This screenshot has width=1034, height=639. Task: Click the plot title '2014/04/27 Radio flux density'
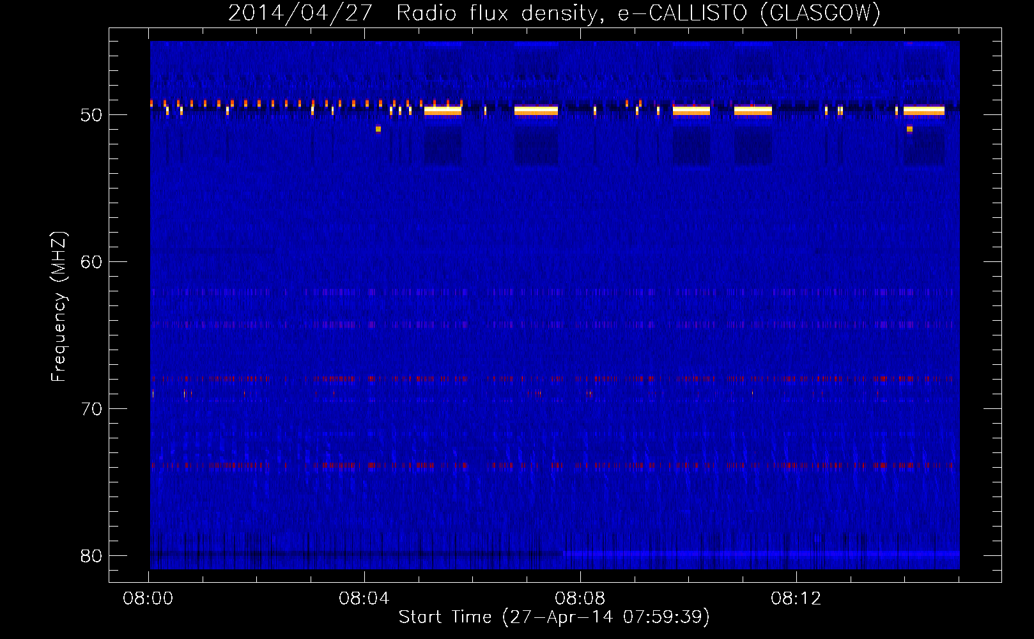pyautogui.click(x=554, y=13)
